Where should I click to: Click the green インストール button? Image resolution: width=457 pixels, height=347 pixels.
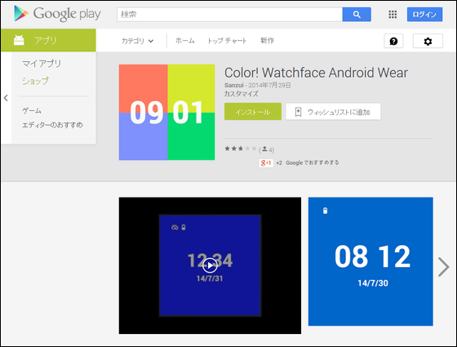point(253,112)
